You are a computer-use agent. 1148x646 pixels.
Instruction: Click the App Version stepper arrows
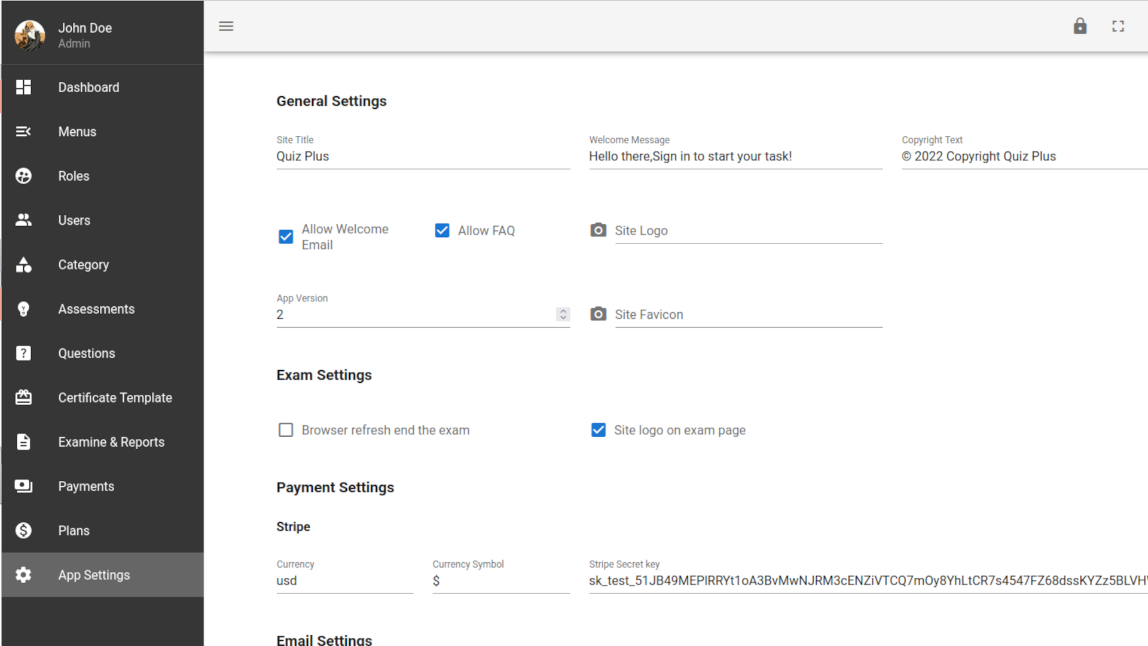coord(563,315)
